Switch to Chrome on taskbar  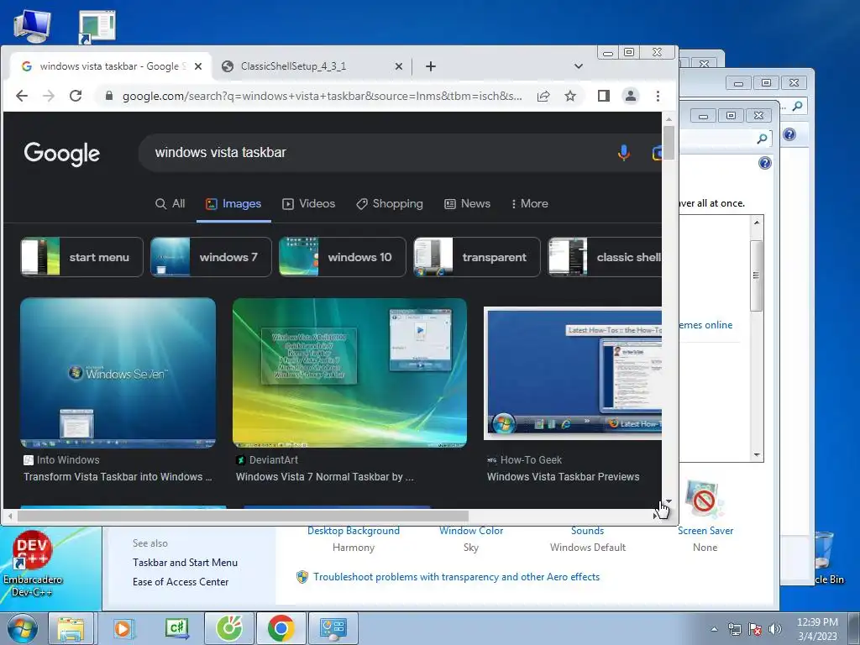[x=281, y=628]
